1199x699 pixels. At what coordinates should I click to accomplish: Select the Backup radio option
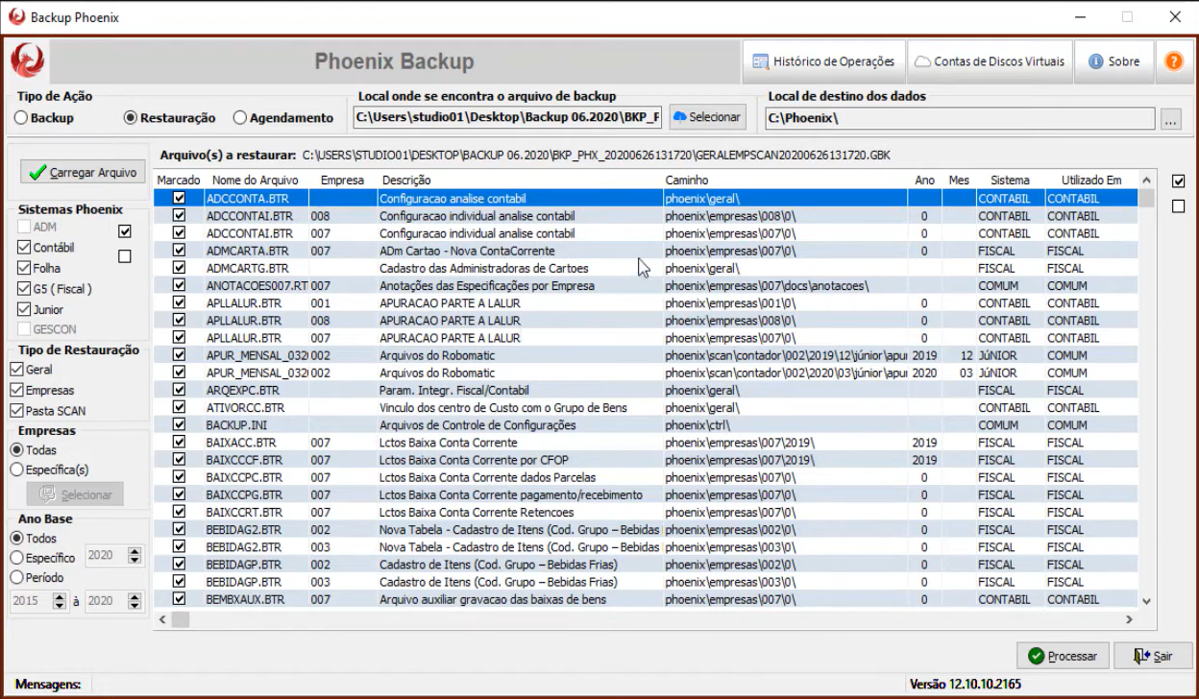(44, 118)
